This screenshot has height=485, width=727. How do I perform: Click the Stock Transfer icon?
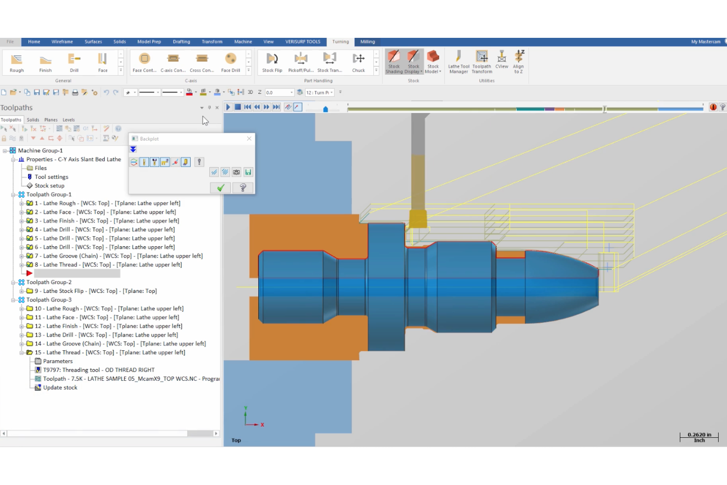330,63
